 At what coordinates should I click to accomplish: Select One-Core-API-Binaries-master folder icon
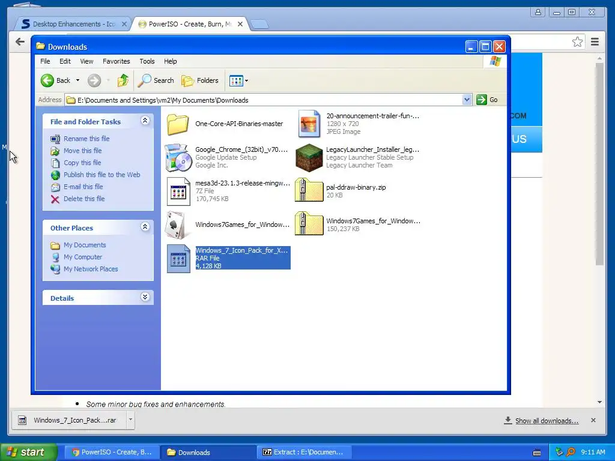tap(178, 124)
